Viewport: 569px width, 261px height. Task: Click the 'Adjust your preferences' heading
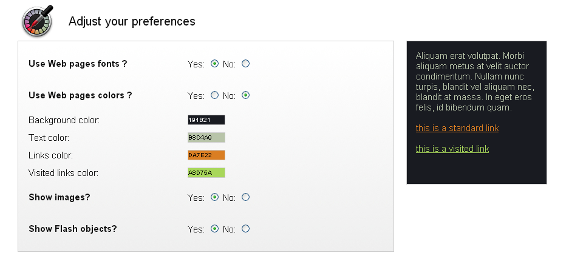[132, 21]
